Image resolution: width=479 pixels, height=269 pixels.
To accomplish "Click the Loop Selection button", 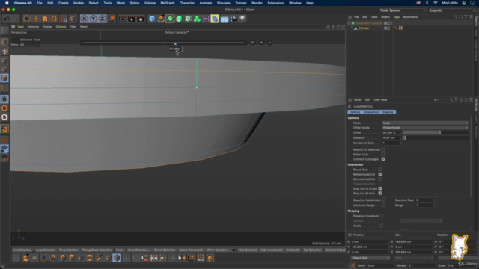I will 46,250.
